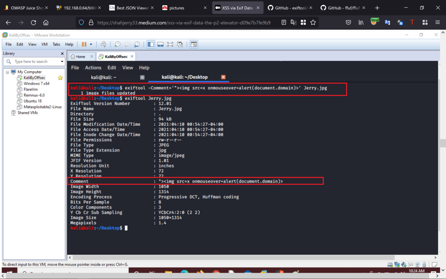Open the terminal File menu
Image resolution: width=446 pixels, height=279 pixels.
coord(75,68)
